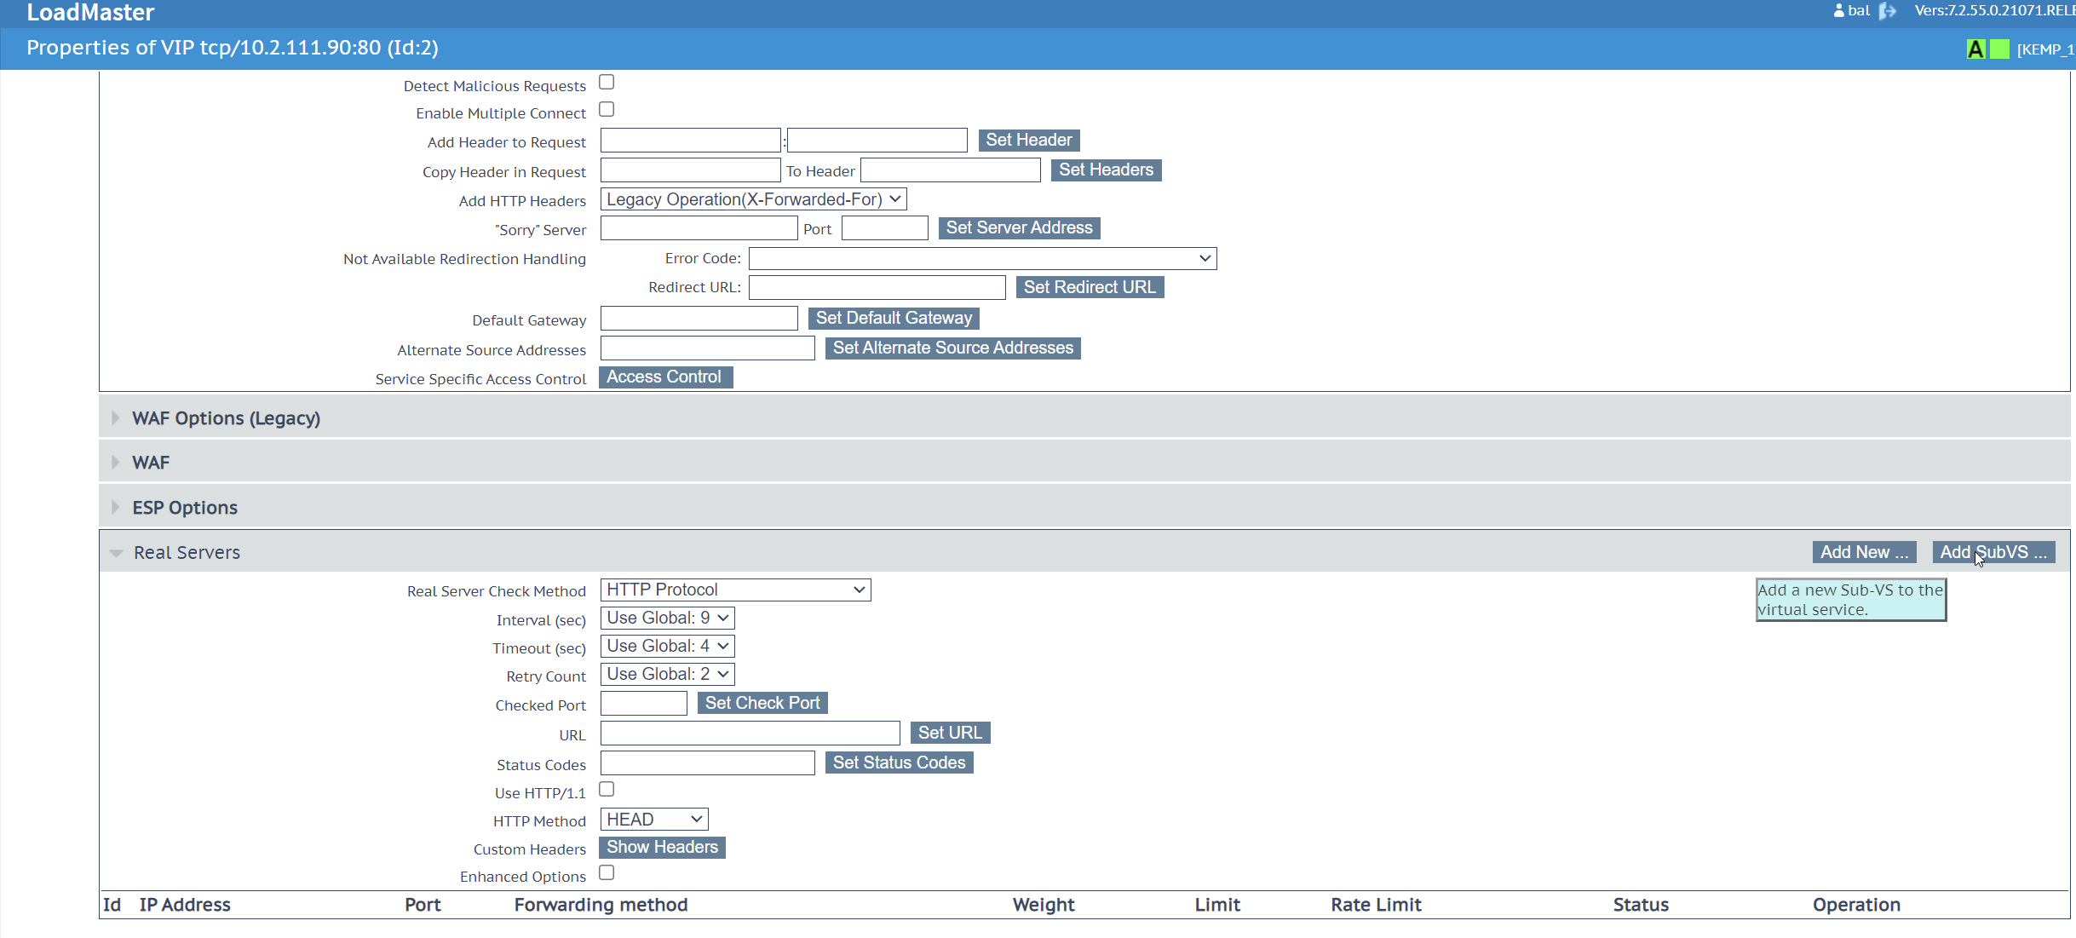Screen dimensions: 2076x938
Task: Click Set Server Address button
Action: click(1019, 227)
